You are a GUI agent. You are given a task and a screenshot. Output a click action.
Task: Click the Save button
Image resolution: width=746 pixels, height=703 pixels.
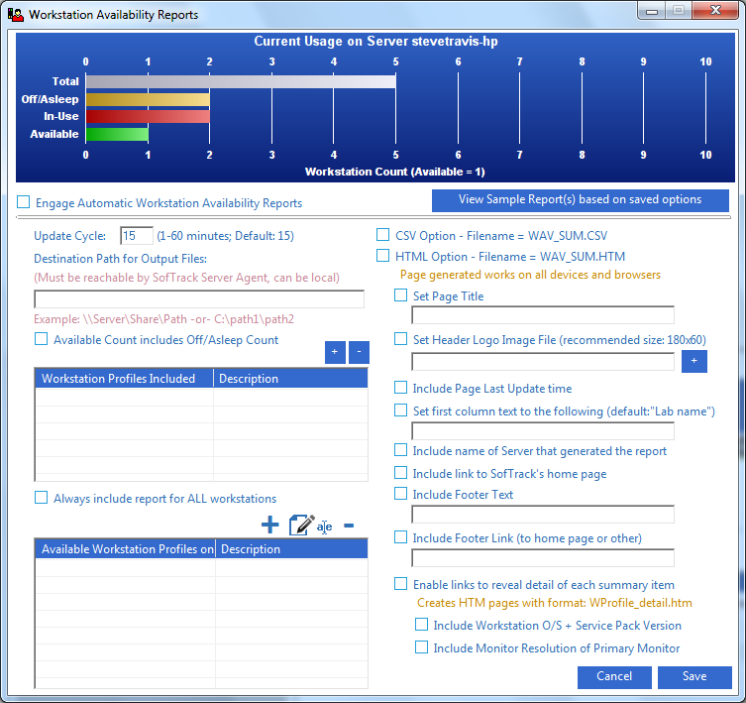click(x=694, y=676)
